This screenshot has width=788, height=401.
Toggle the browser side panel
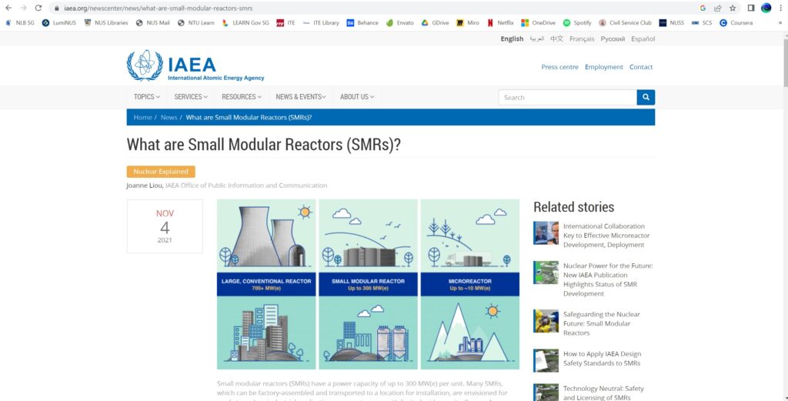click(751, 8)
